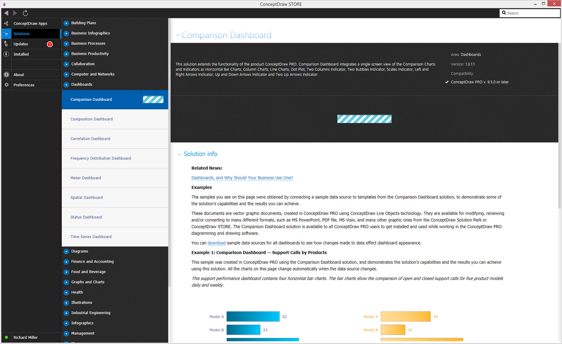Screen dimensions: 562x344
Task: Open the ConceptDraw Apps section
Action: tap(31, 23)
